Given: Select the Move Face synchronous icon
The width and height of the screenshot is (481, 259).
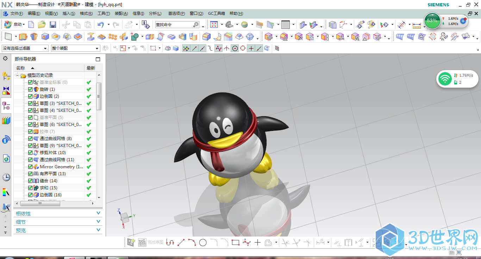Looking at the screenshot, I should [x=269, y=37].
